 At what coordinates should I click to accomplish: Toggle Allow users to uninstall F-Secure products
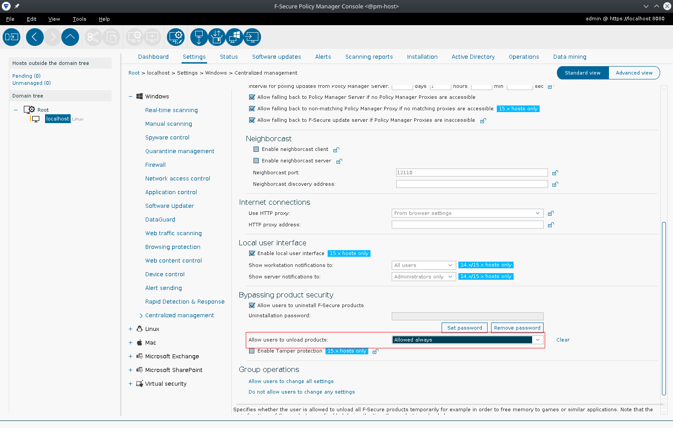click(252, 305)
